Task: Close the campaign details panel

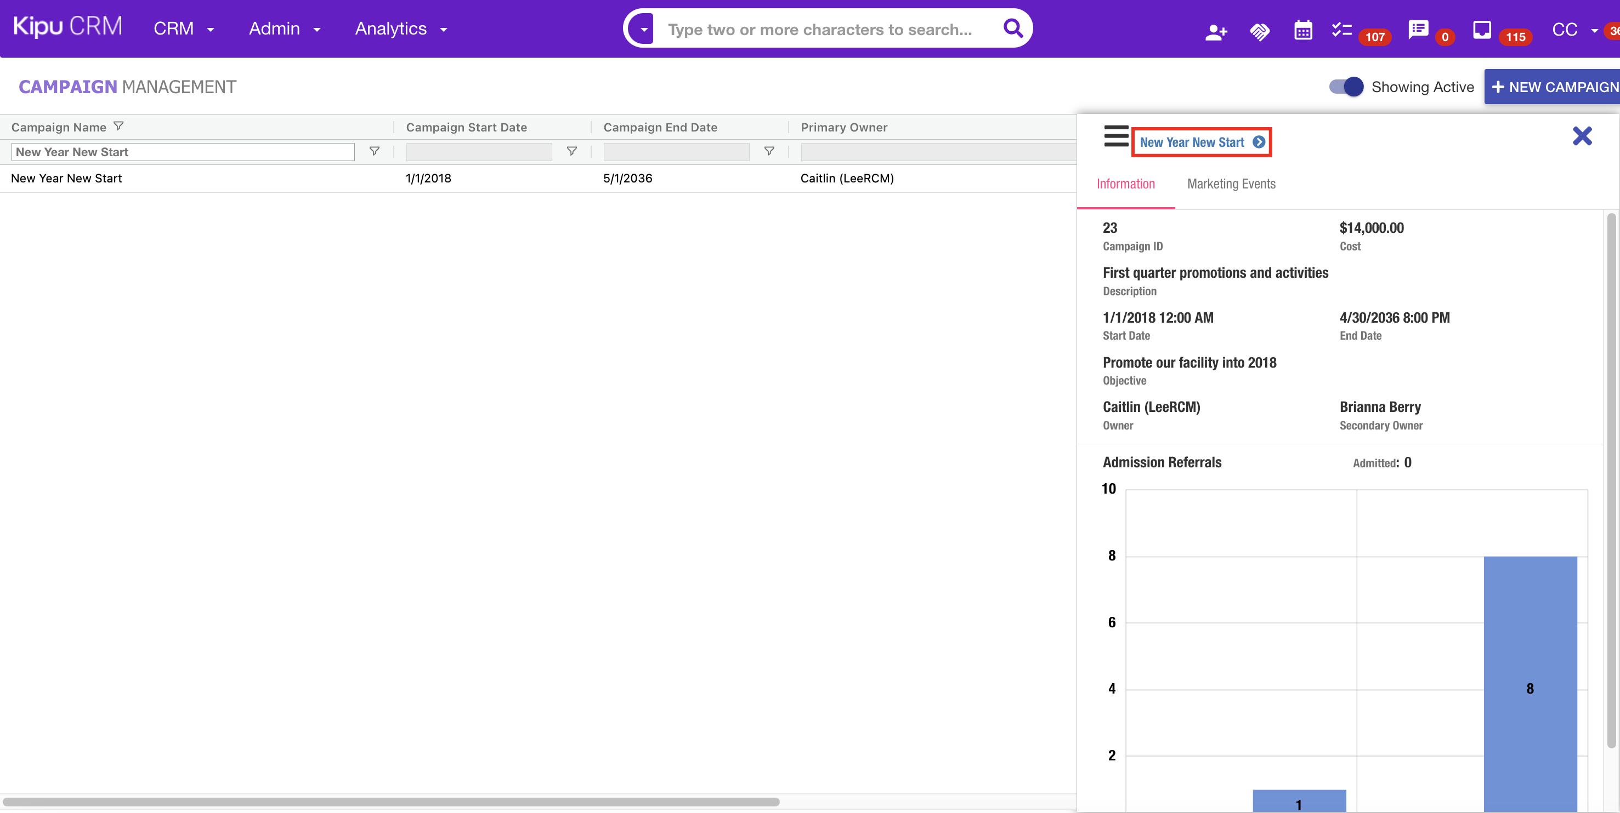Action: tap(1582, 136)
